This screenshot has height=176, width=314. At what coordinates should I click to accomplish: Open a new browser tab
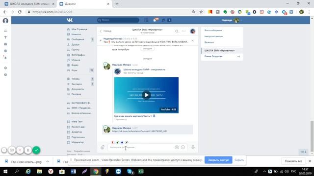click(117, 4)
